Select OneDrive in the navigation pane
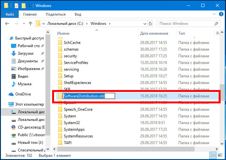Image resolution: width=226 pixels, height=160 pixels. [23, 94]
